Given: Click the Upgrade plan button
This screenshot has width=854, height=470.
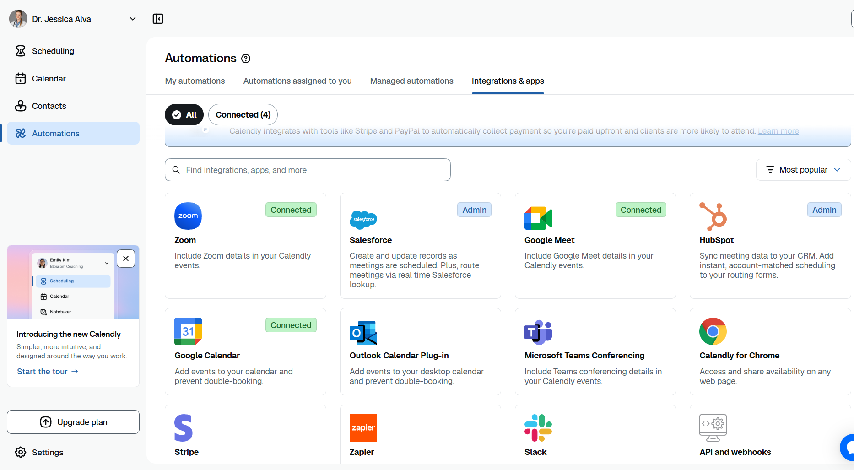Looking at the screenshot, I should [73, 422].
